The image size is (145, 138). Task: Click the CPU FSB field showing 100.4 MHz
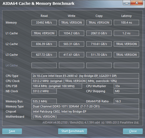[x=57, y=86]
